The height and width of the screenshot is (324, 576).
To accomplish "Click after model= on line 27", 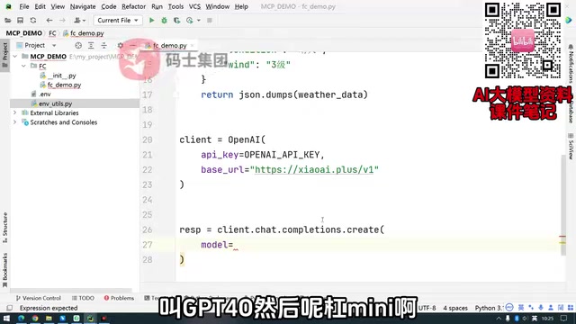I will pyautogui.click(x=235, y=245).
